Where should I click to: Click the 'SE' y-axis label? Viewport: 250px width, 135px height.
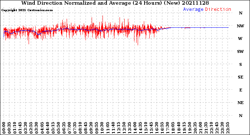point(241,77)
